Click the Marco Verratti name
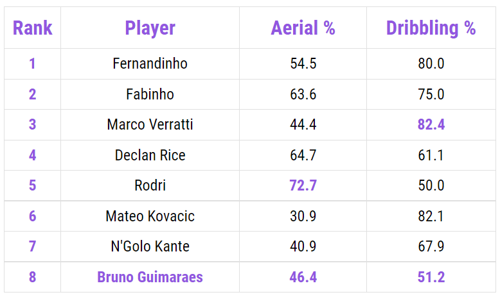 pyautogui.click(x=150, y=124)
